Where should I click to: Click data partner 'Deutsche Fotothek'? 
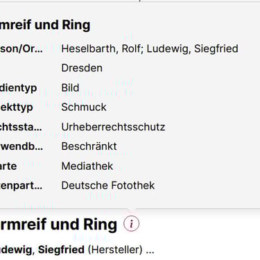pyautogui.click(x=108, y=185)
